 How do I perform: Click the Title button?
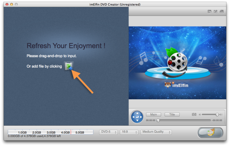tap(172, 115)
